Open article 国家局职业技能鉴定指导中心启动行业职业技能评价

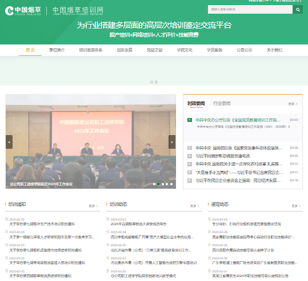(x=254, y=237)
